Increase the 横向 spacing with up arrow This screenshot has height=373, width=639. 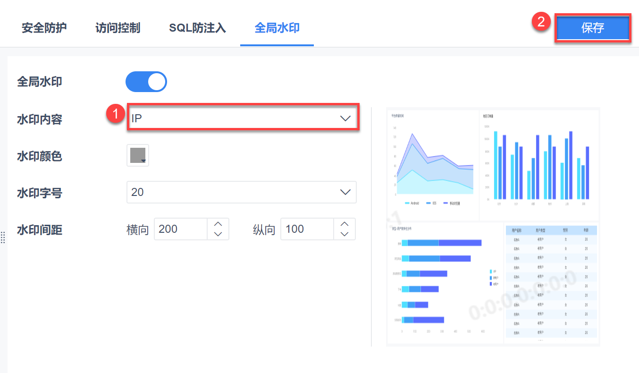(218, 224)
